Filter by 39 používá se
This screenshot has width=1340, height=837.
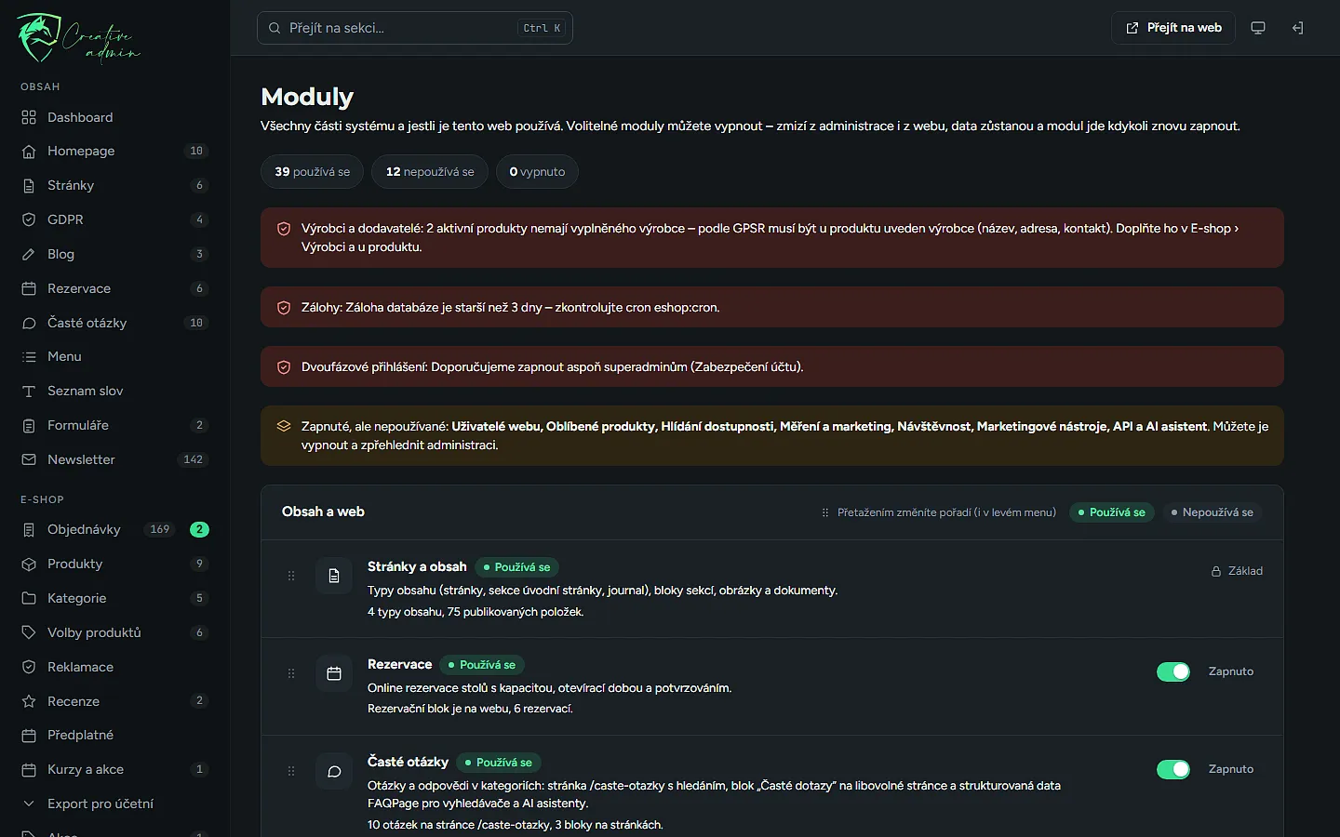(312, 172)
